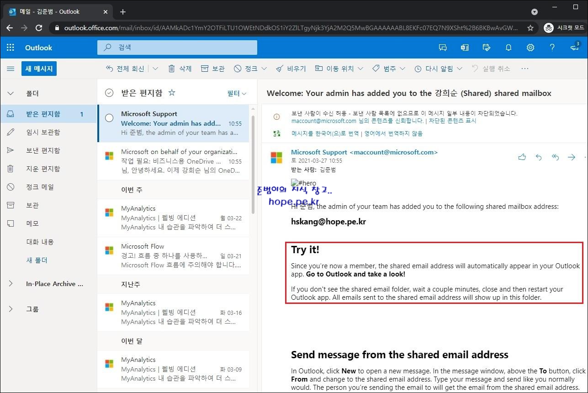Viewport: 588px width, 393px height.
Task: Select all messages circle beside 받은 편지함
Action: click(x=109, y=93)
